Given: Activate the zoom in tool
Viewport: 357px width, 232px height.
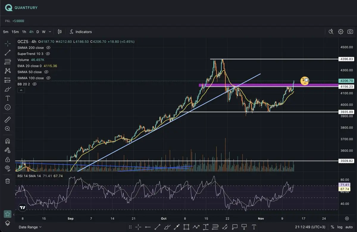Looking at the screenshot, I should click(8, 129).
